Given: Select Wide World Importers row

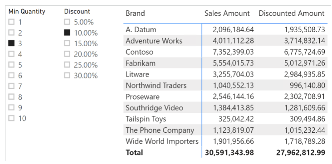Looking at the screenshot, I should 225,141.
